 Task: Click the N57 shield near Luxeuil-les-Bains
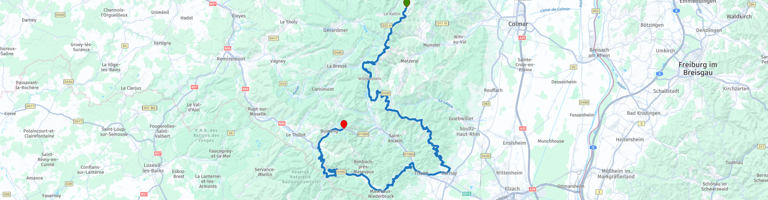click(x=158, y=154)
